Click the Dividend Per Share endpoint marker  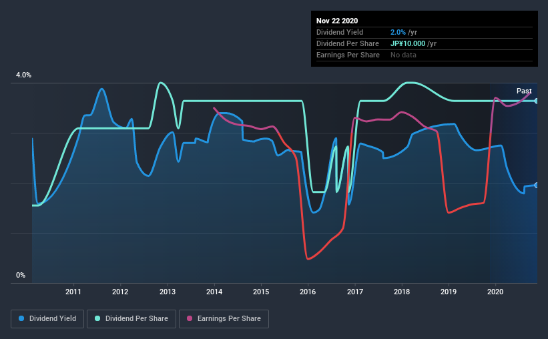pyautogui.click(x=537, y=101)
